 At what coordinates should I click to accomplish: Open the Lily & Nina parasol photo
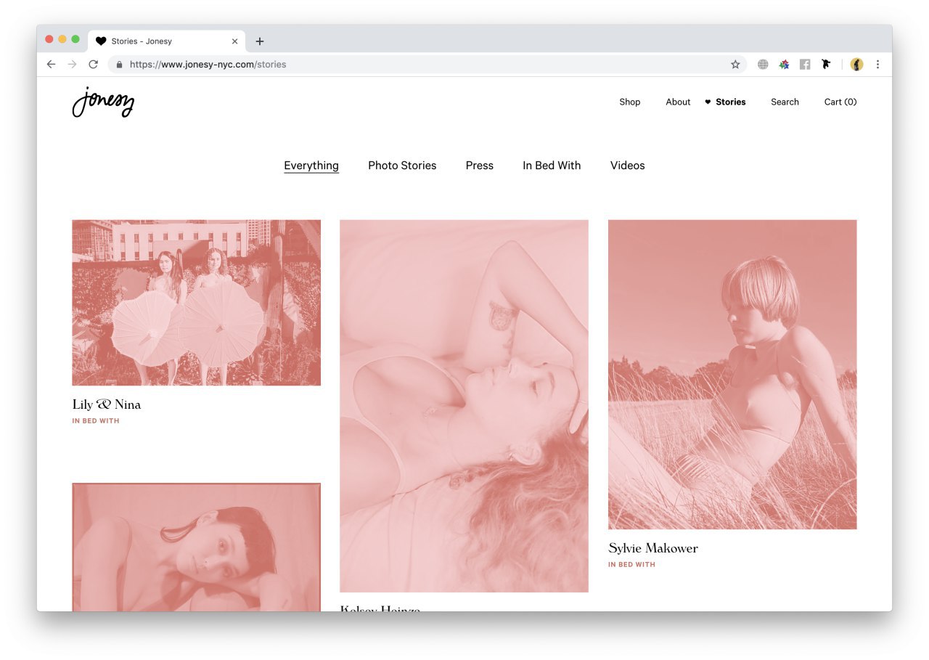point(196,303)
